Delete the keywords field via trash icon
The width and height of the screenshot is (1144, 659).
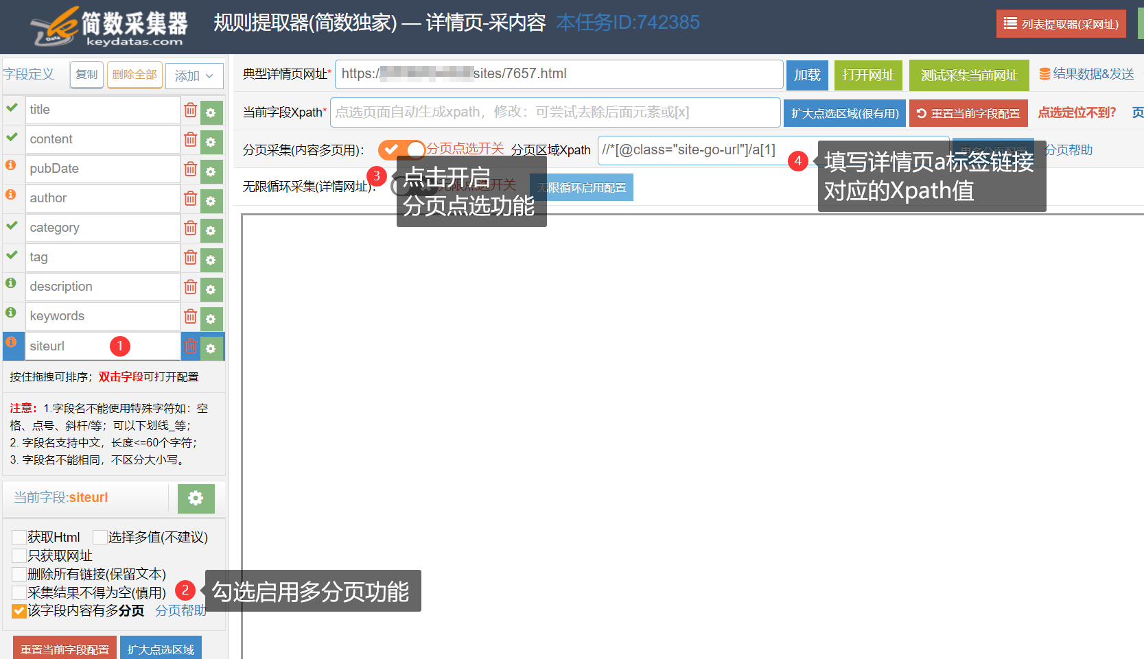(191, 316)
